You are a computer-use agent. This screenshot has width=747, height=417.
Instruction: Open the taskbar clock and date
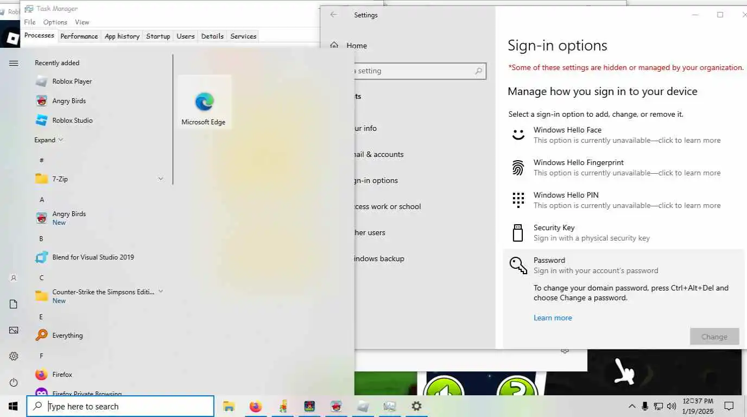(698, 406)
